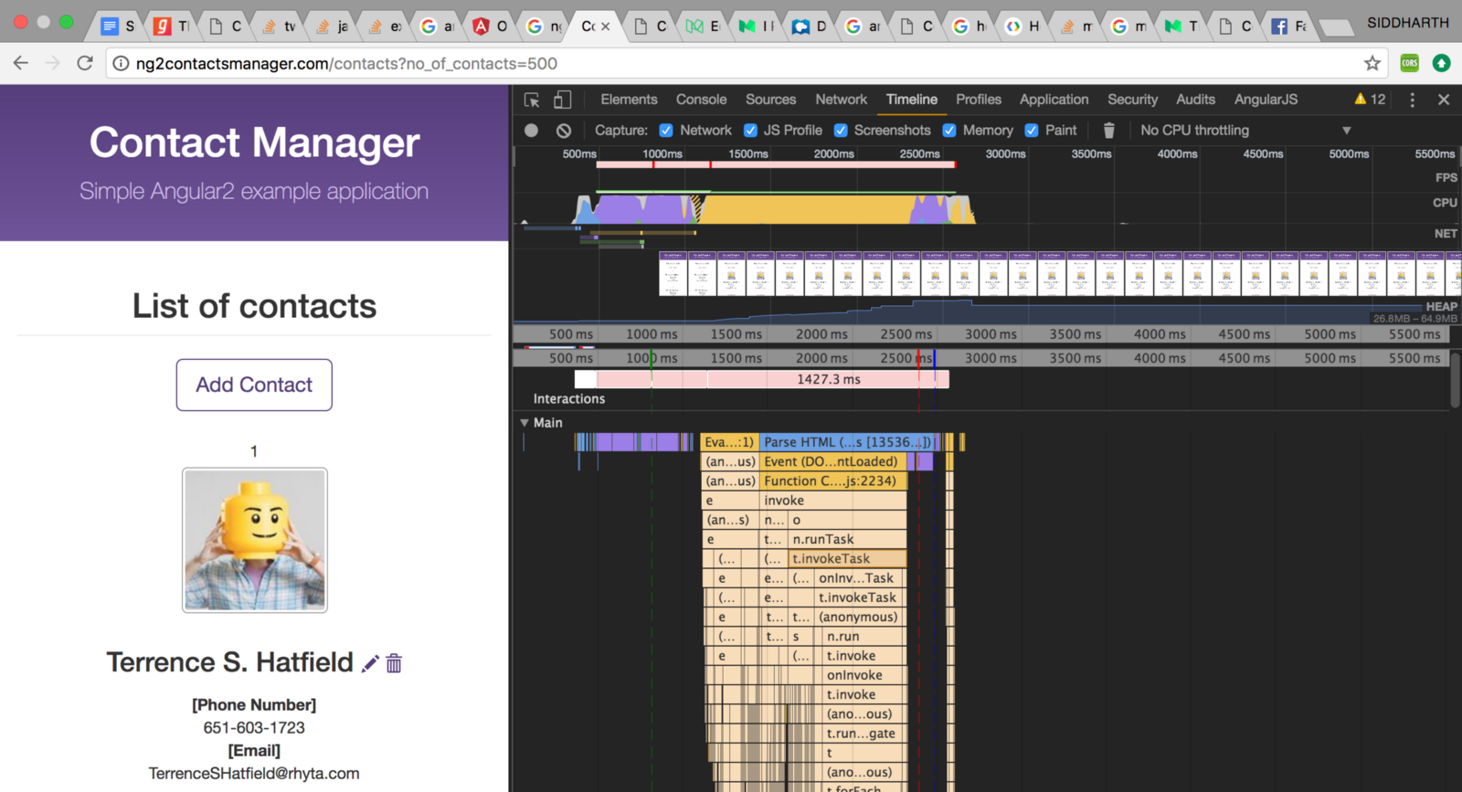Reload the page with the refresh icon
The width and height of the screenshot is (1462, 792).
(x=85, y=63)
